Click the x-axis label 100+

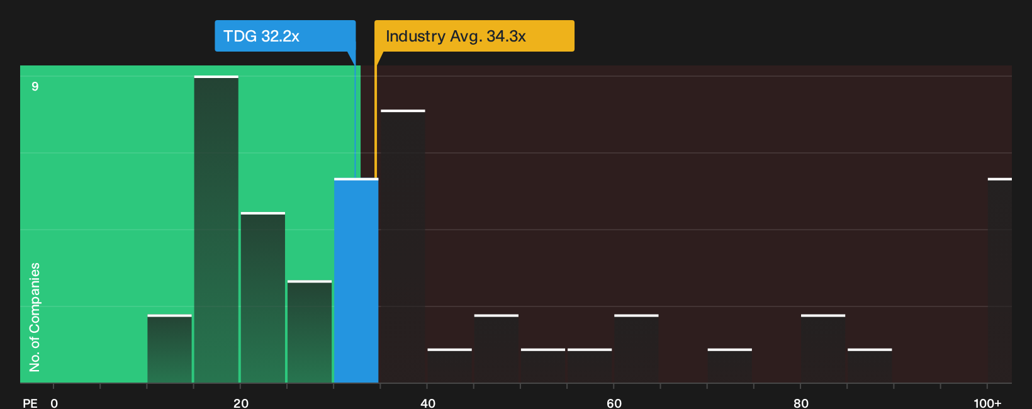tap(987, 403)
